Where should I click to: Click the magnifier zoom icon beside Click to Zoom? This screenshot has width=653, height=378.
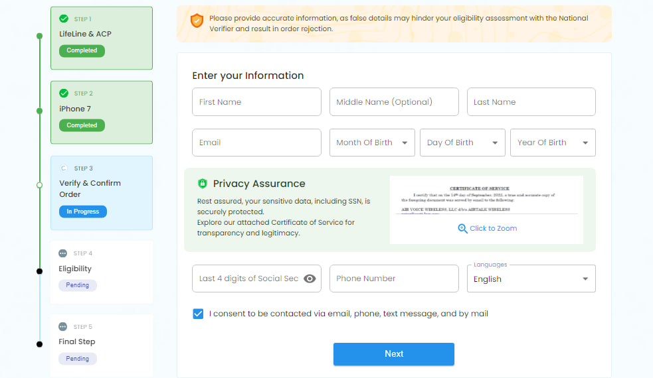[462, 228]
